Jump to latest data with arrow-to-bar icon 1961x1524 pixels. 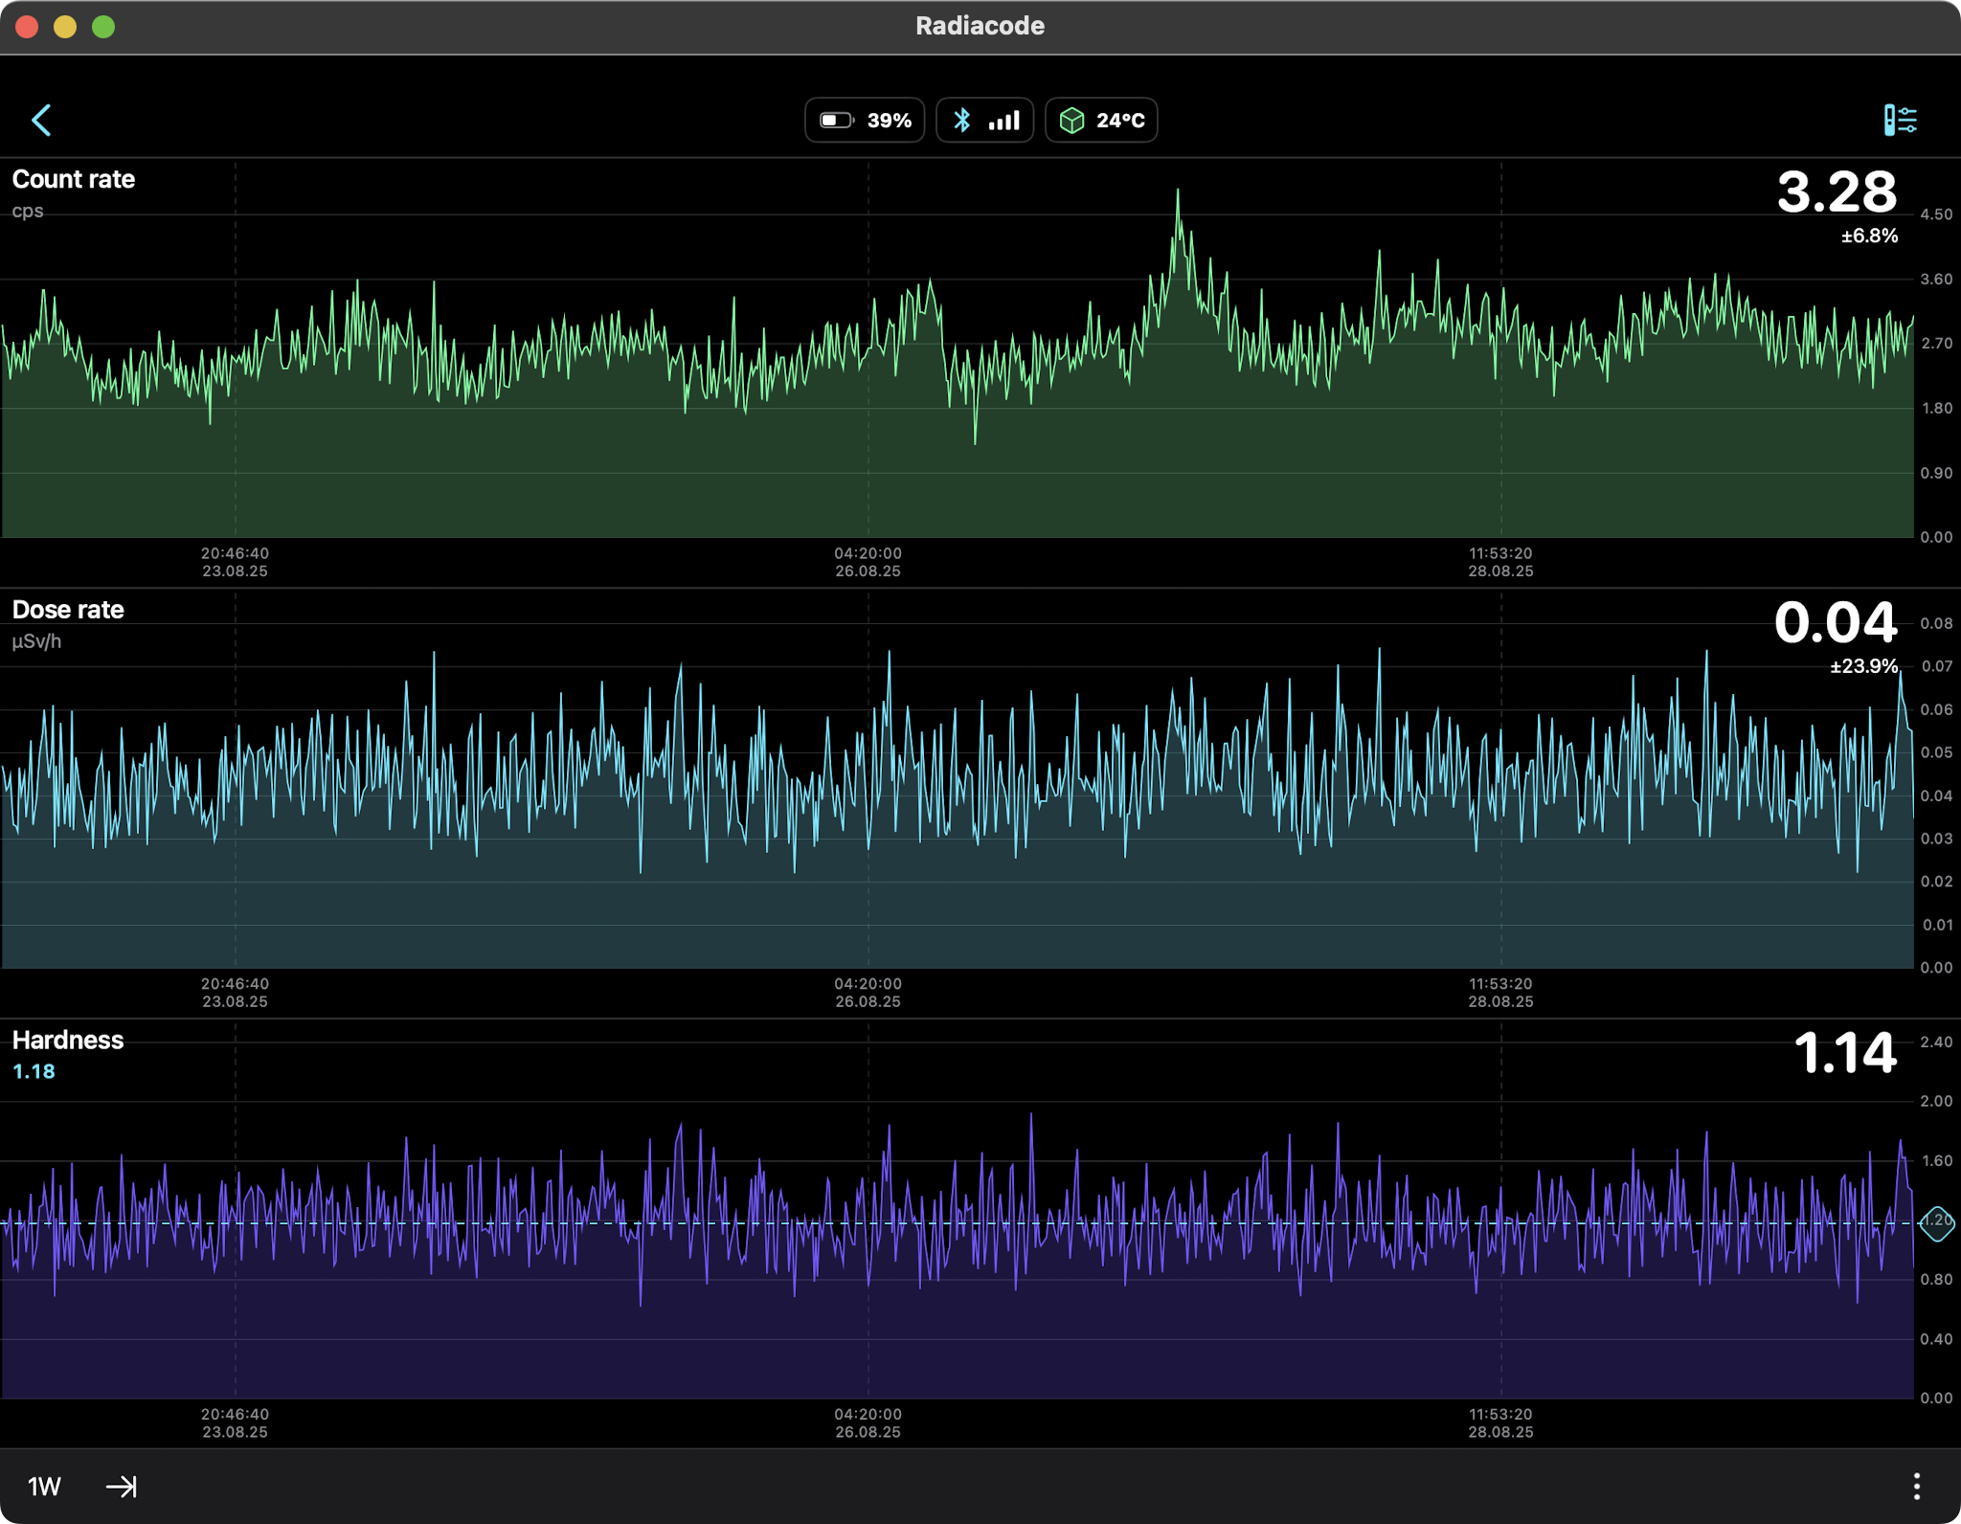pos(122,1486)
